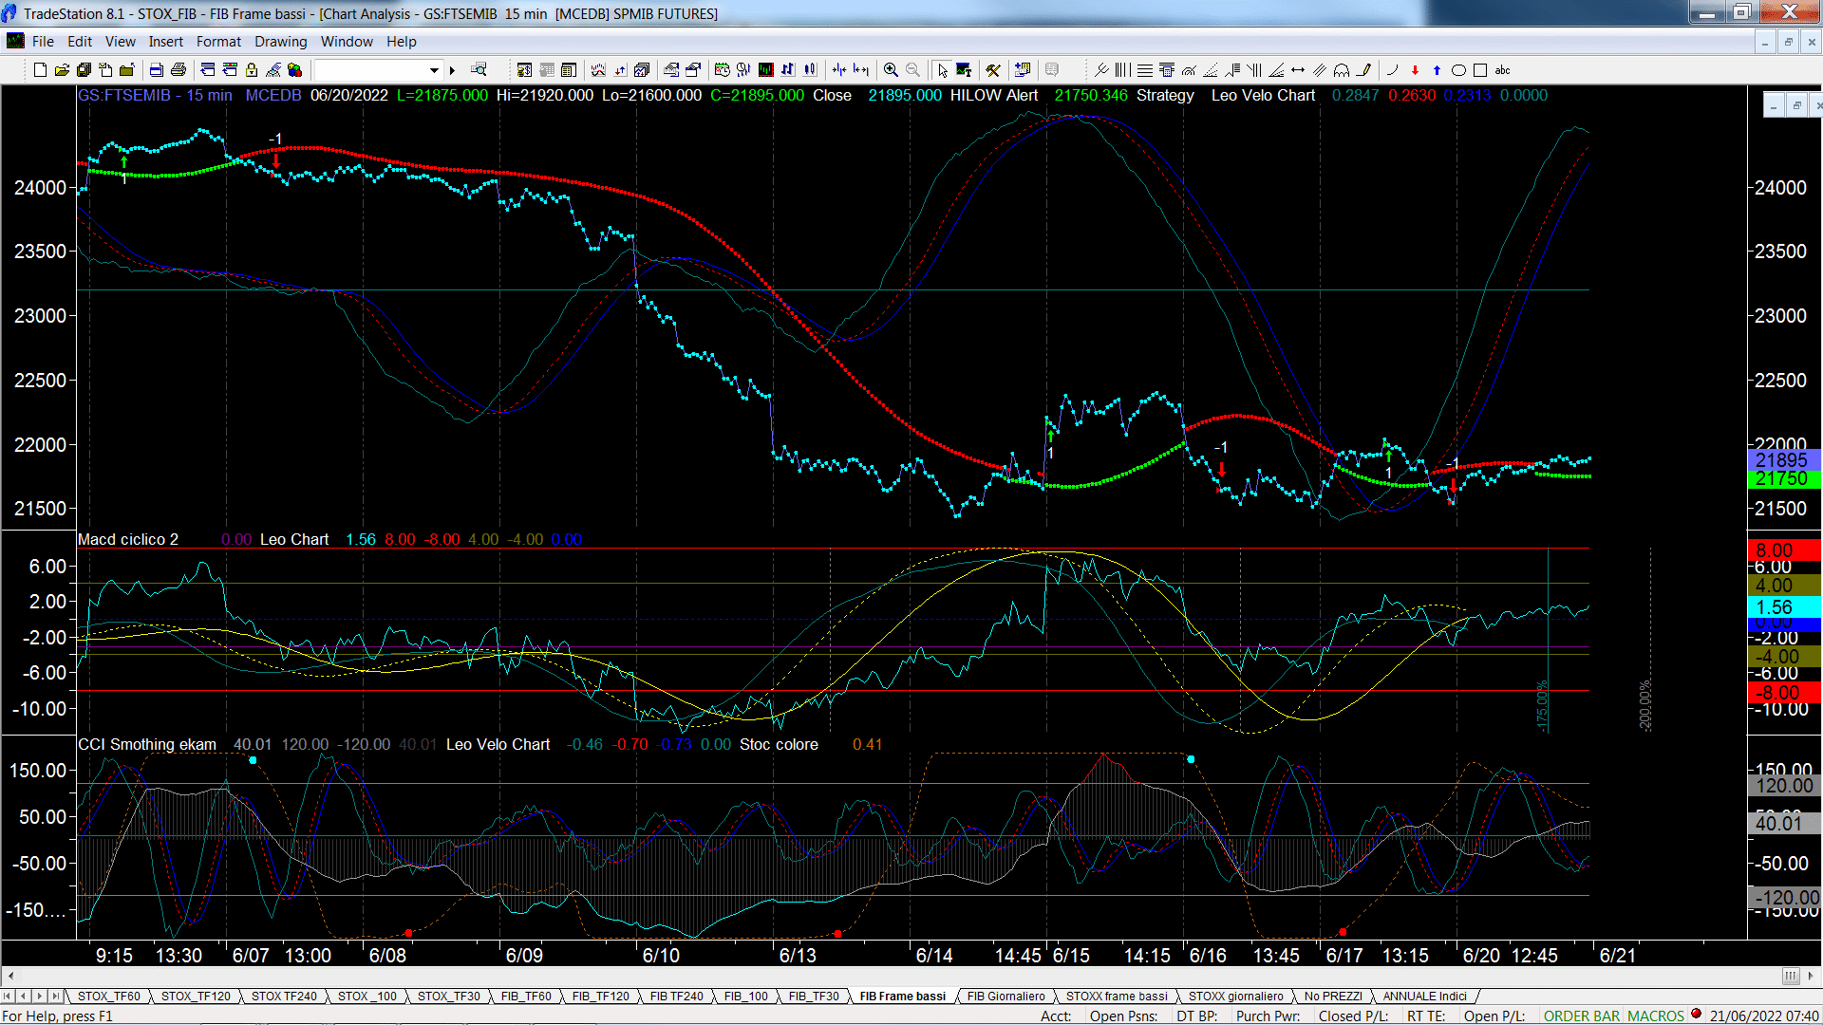Open the Format menu
Image resolution: width=1823 pixels, height=1025 pixels.
pos(218,42)
